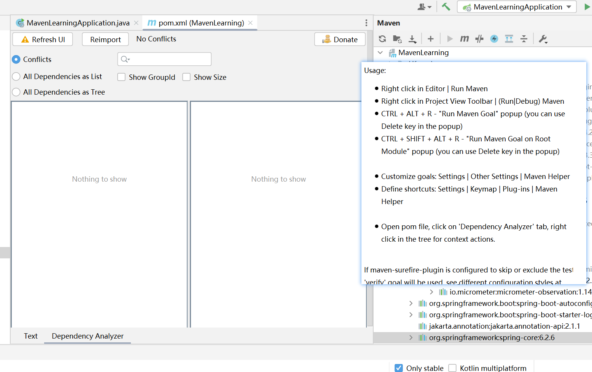This screenshot has height=372, width=592.
Task: Click the dependency search input field
Action: (x=164, y=59)
